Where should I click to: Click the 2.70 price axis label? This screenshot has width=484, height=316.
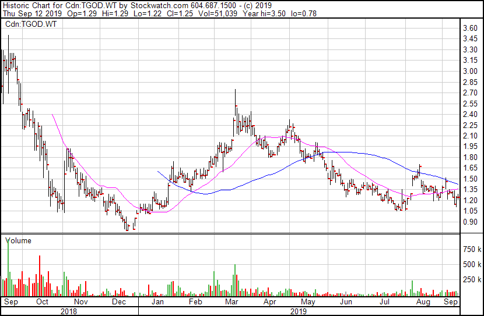[x=471, y=93]
